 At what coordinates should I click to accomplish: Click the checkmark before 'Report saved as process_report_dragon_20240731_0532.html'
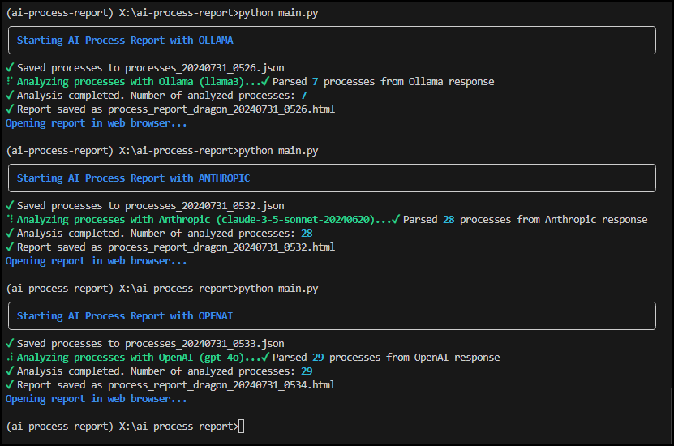click(x=10, y=247)
